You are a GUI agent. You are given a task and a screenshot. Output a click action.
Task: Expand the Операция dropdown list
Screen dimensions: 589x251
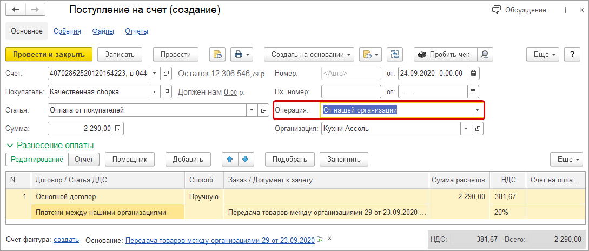(x=477, y=110)
